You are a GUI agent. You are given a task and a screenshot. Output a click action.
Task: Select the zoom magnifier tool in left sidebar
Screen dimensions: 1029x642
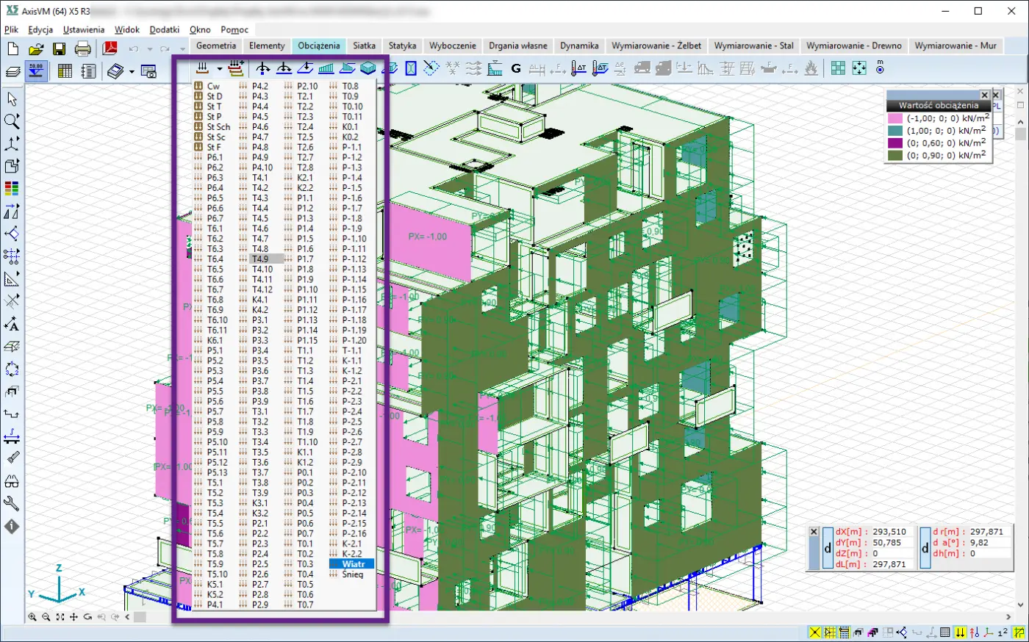[x=12, y=121]
